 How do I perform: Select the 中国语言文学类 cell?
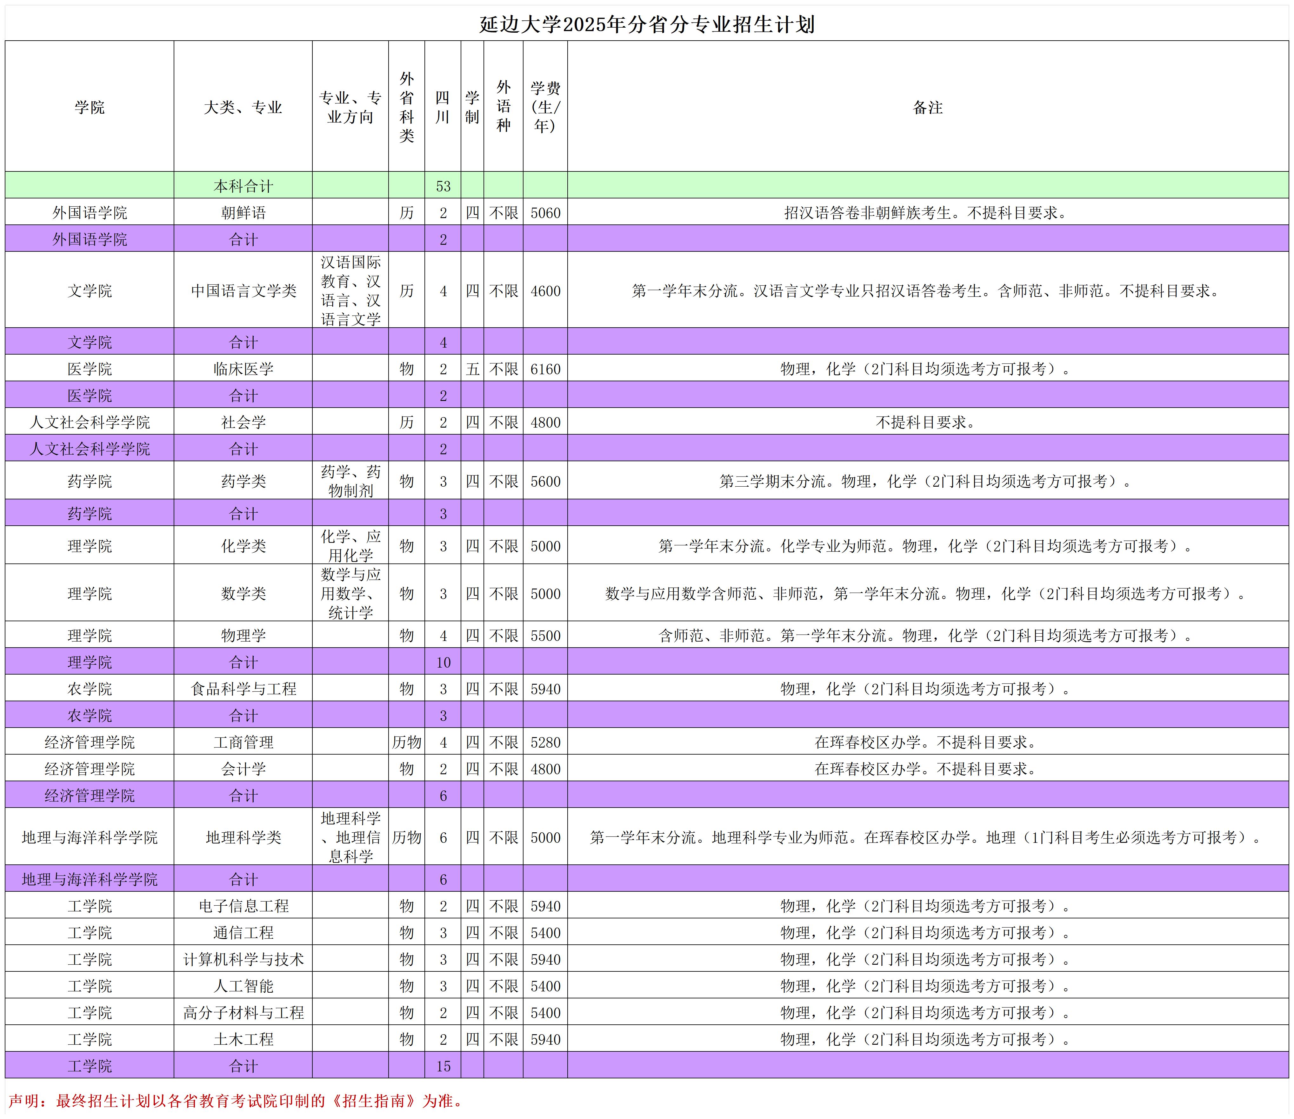pos(243,290)
